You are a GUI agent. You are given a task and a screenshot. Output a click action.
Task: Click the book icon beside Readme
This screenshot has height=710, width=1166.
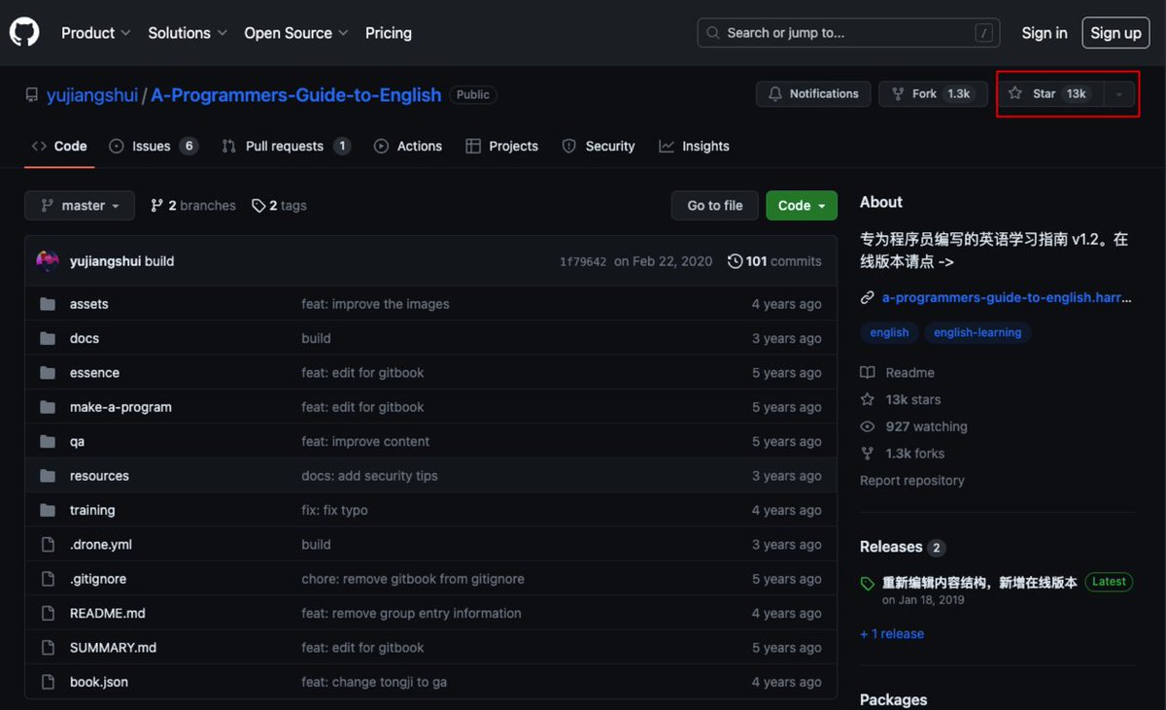[x=868, y=373]
